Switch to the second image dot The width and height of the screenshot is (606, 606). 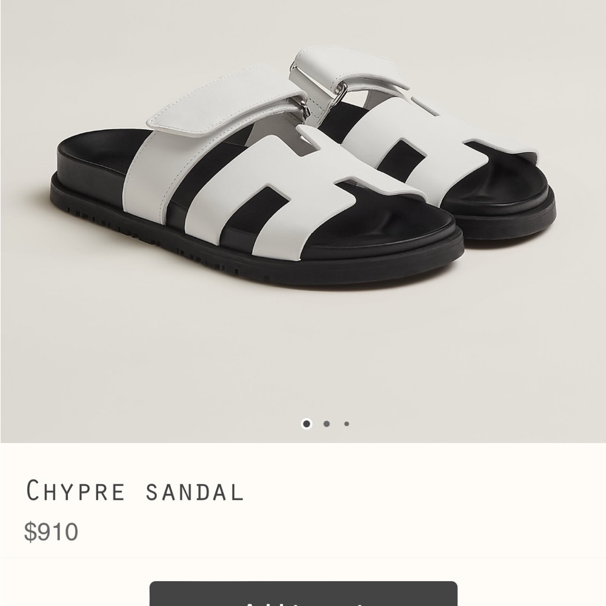pyautogui.click(x=327, y=424)
